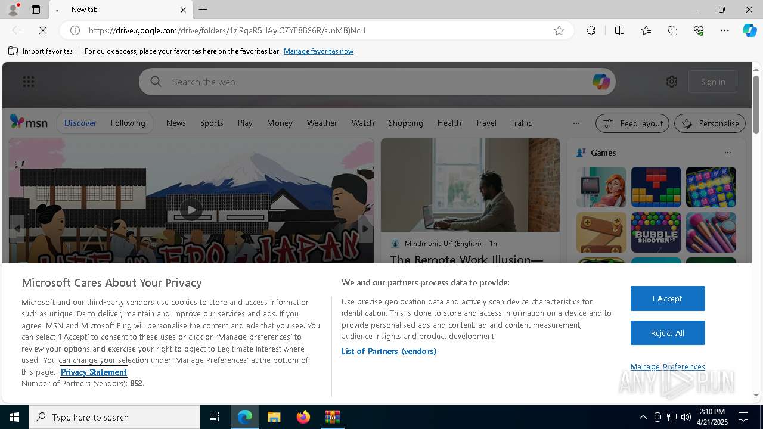Add this page to favorites star
Screen dimensions: 763x429
(x=559, y=30)
